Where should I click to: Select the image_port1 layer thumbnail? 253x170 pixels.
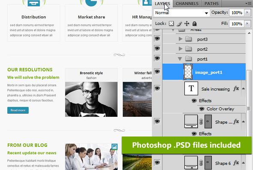188,72
